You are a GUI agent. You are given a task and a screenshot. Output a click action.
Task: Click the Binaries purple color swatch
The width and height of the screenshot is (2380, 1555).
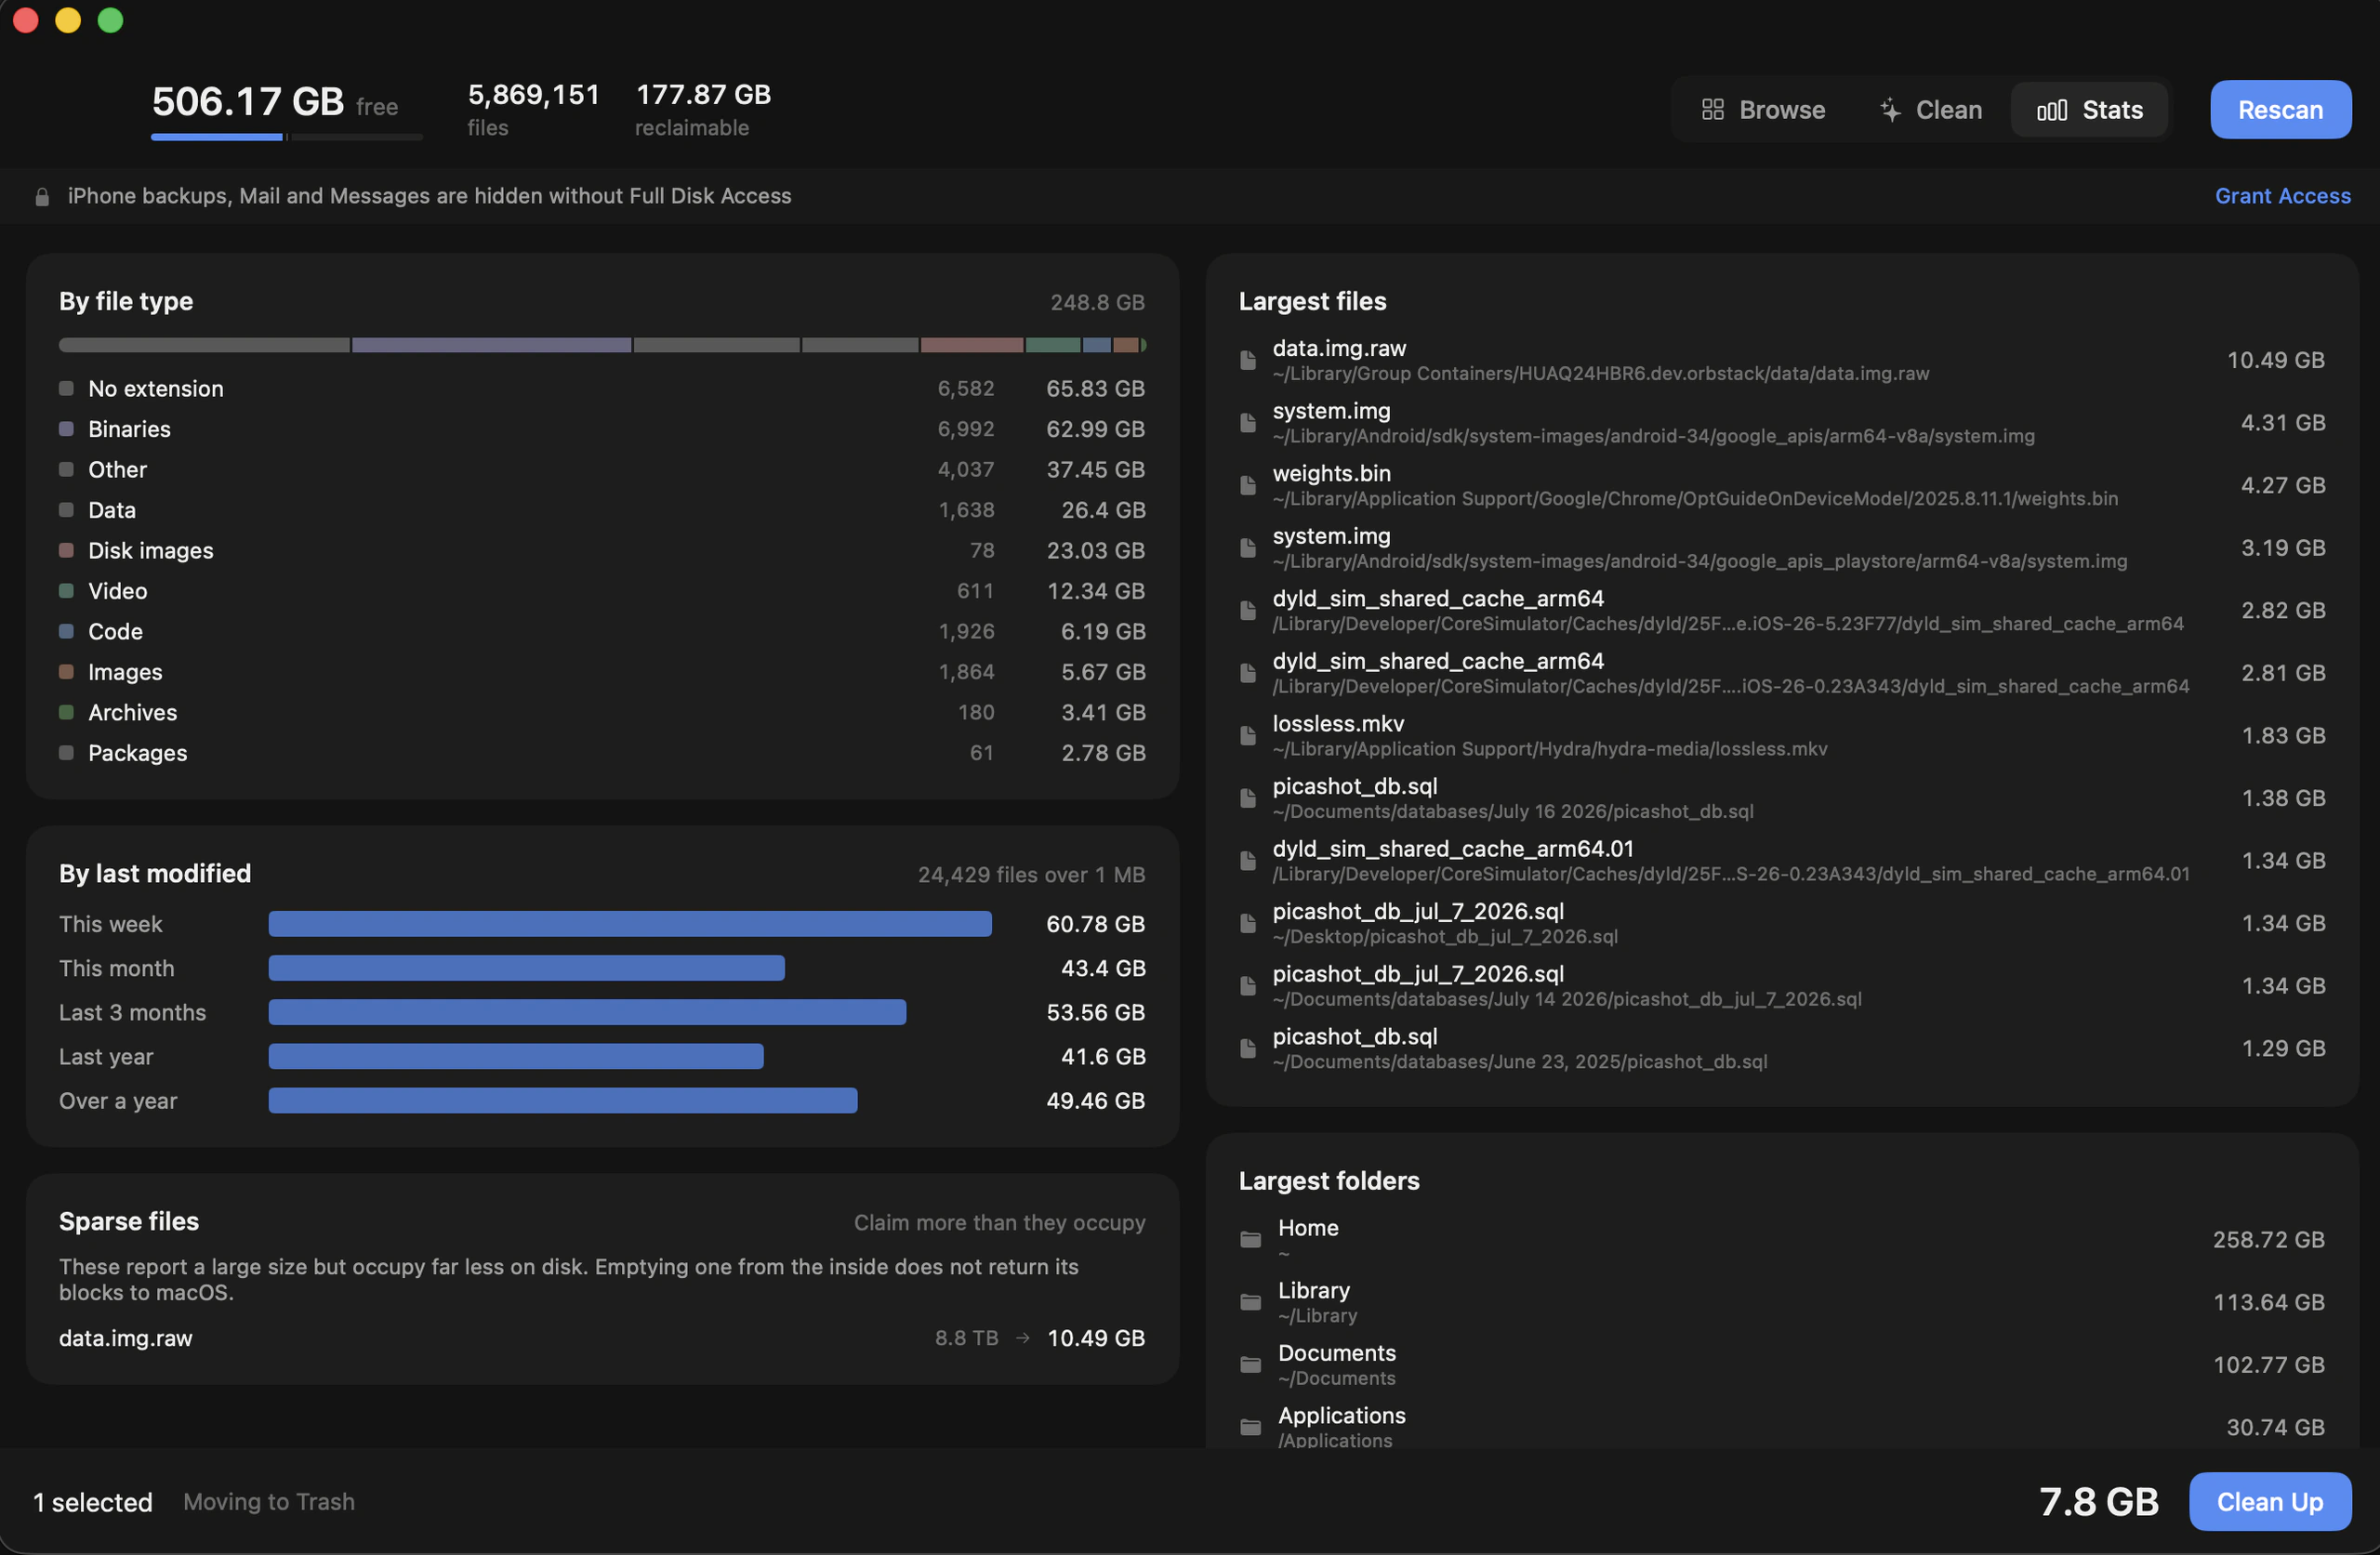pos(66,429)
